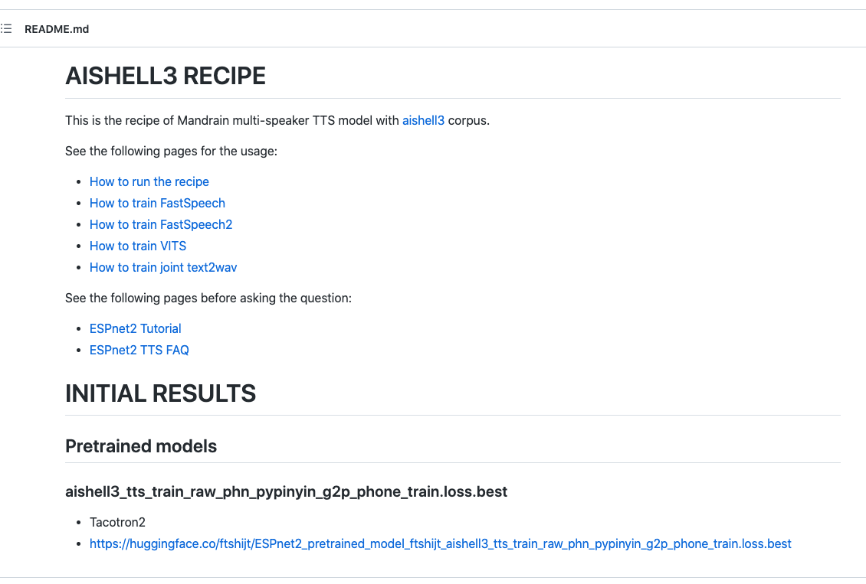Open 'How to run the recipe' link
Viewport: 866px width, 584px height.
[149, 181]
